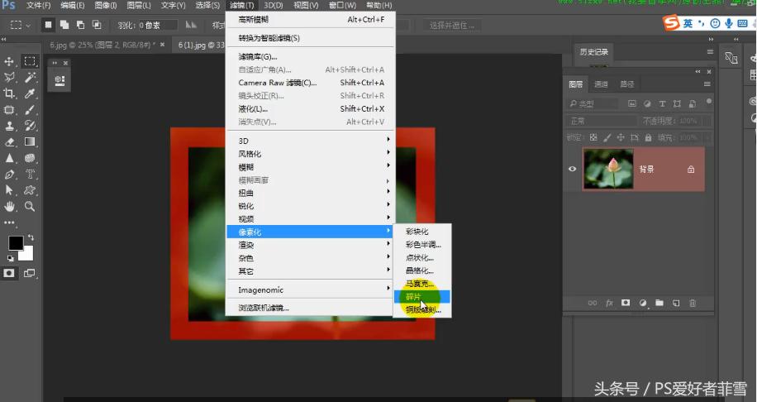The image size is (757, 402).
Task: Select the Magic Wand tool
Action: pyautogui.click(x=30, y=77)
